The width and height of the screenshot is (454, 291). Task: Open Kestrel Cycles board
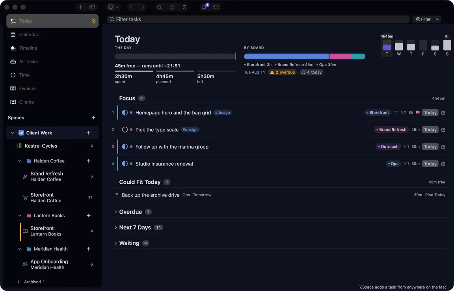click(x=52, y=146)
